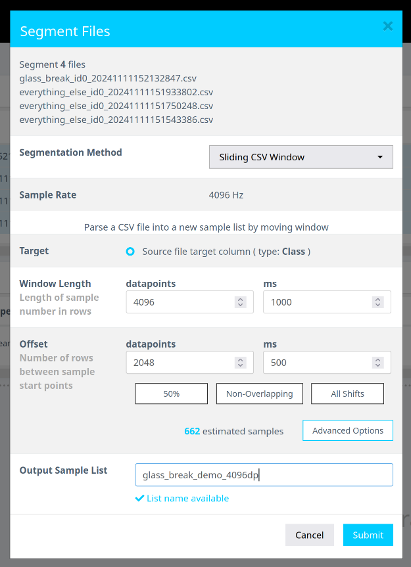Click the List name available checkmark icon

139,499
